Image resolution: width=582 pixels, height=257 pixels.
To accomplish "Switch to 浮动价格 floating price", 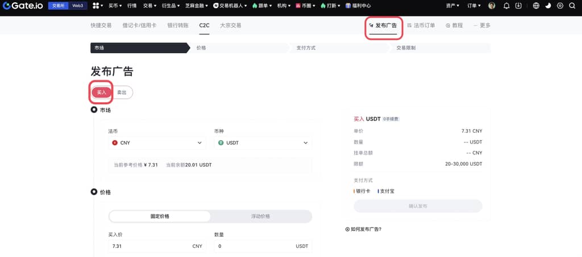I will click(x=260, y=216).
